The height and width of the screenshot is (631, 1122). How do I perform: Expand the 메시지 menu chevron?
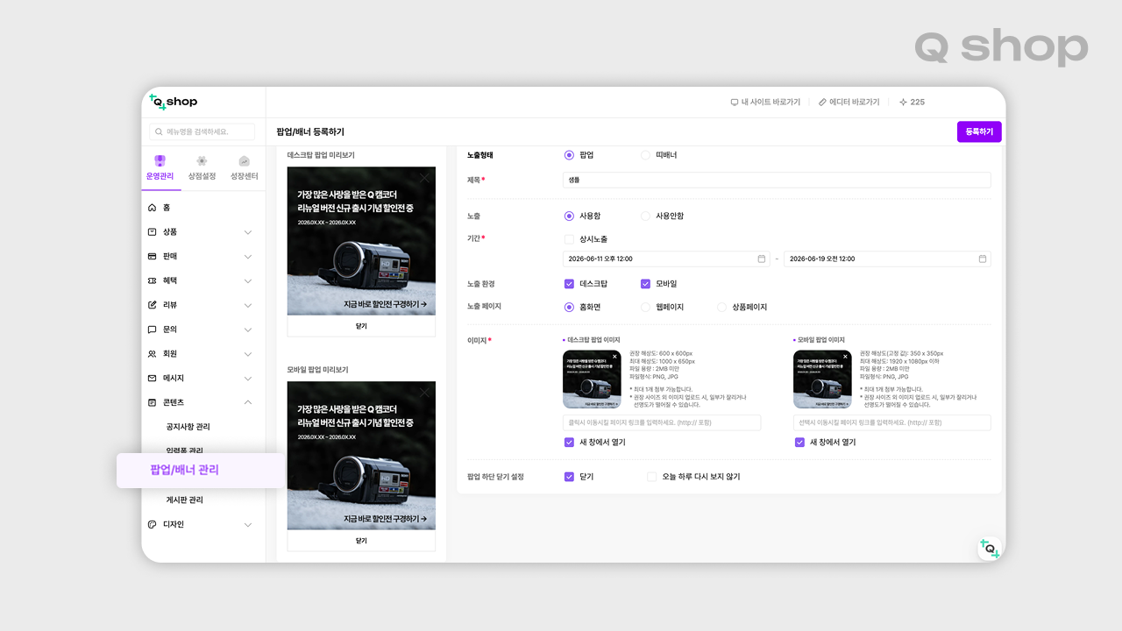(x=248, y=379)
